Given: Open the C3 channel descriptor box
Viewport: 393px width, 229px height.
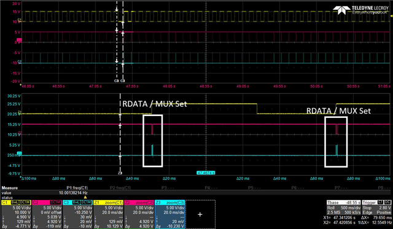Looking at the screenshot, I should 77,214.
